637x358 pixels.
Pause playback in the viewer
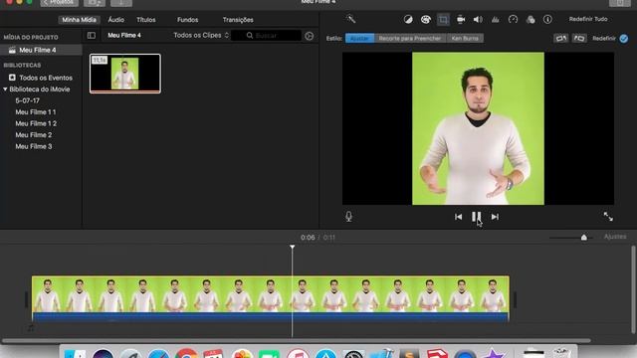(x=477, y=217)
